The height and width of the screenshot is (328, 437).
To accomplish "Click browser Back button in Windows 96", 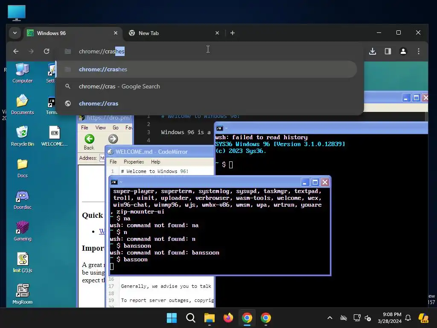I will pos(89,142).
